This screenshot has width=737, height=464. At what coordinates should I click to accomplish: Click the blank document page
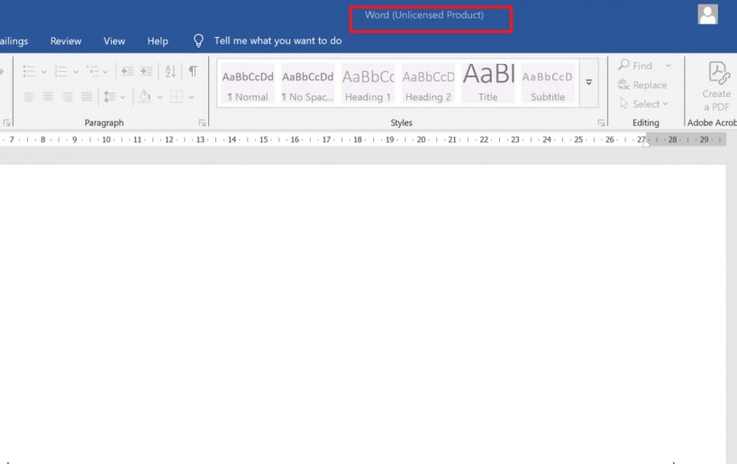tap(363, 314)
